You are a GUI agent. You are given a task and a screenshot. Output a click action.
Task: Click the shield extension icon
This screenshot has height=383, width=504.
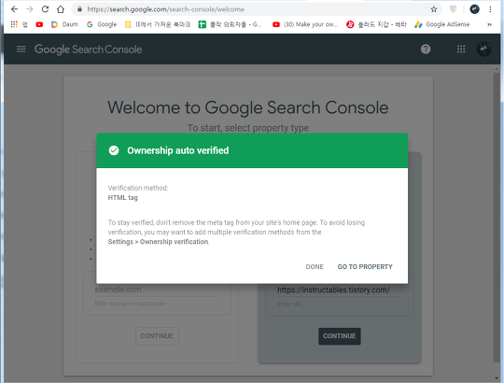[453, 9]
